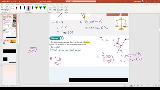The image size is (160, 90).
Task: Click Start From Beginning presentation icon
Action: coord(19,1)
